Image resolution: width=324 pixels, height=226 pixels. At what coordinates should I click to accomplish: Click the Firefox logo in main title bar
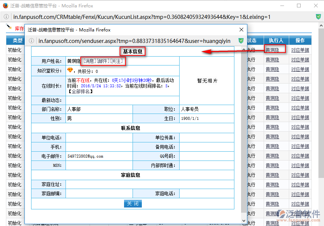5,6
